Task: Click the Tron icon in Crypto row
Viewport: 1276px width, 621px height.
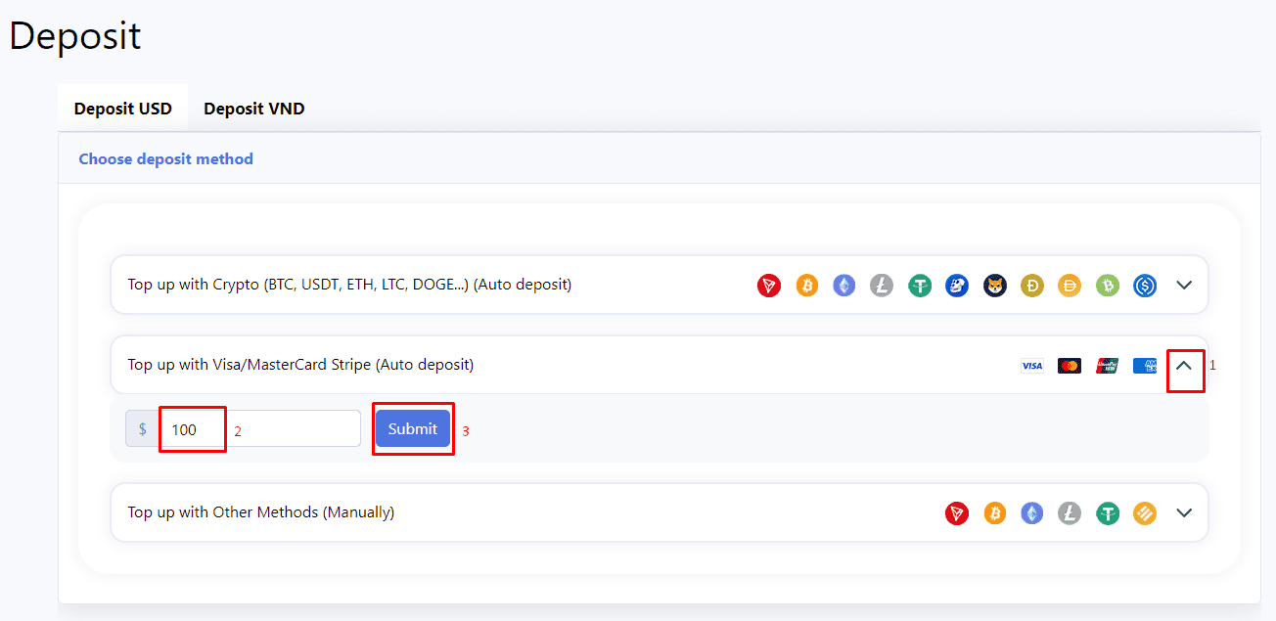Action: coord(769,286)
